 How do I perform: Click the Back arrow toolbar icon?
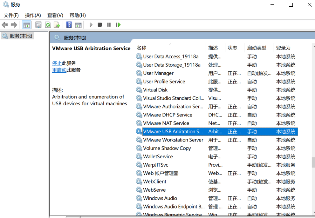(x=5, y=25)
